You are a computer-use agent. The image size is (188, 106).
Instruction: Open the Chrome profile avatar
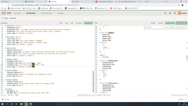[x=183, y=5]
